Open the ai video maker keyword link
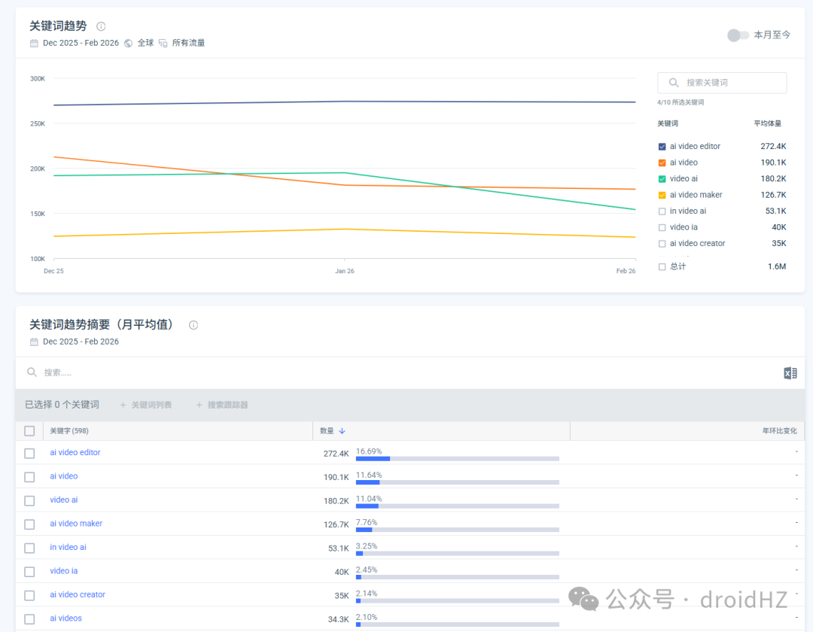Viewport: 813px width, 632px height. coord(76,524)
